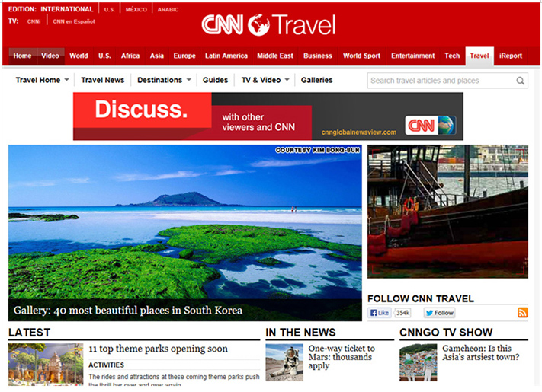The width and height of the screenshot is (542, 392).
Task: Expand the TV & Video dropdown
Action: pyautogui.click(x=265, y=80)
